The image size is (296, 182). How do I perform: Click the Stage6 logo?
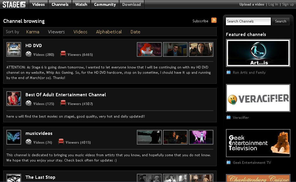coord(14,4)
